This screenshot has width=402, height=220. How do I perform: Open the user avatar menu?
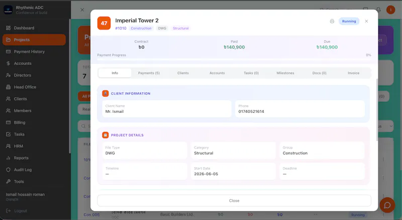(x=391, y=10)
